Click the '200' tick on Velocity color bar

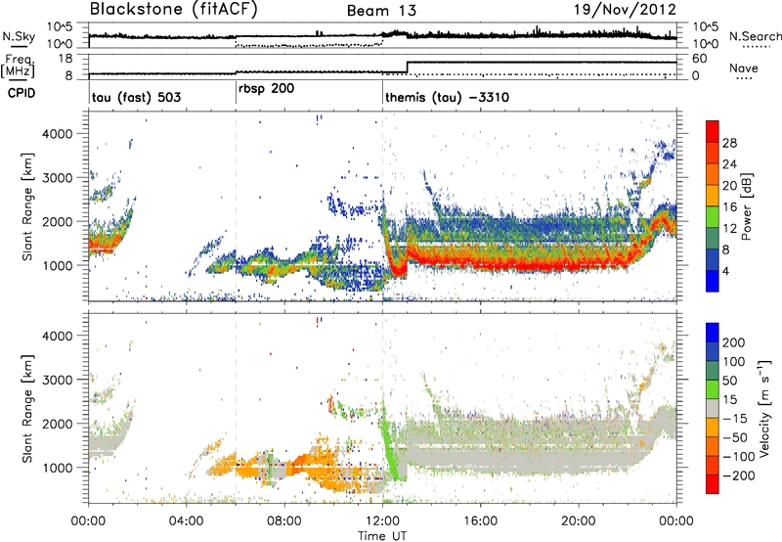(x=733, y=342)
